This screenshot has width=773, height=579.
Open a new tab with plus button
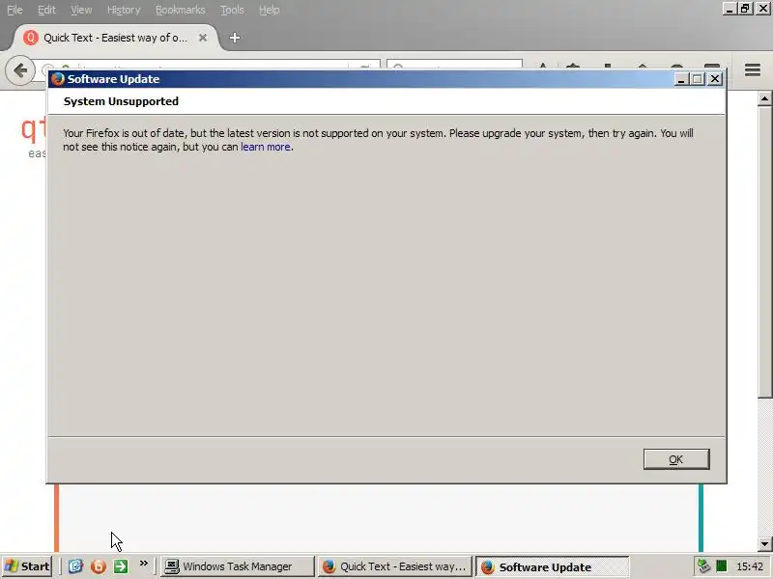pos(235,38)
